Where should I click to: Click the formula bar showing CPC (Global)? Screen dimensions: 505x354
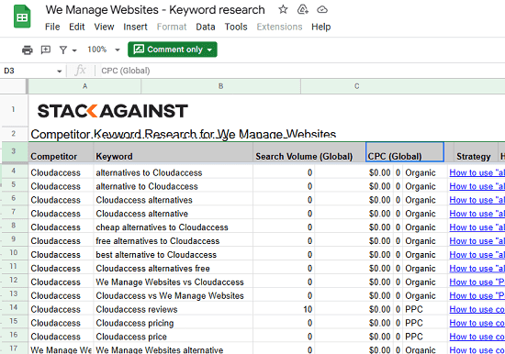click(x=301, y=71)
